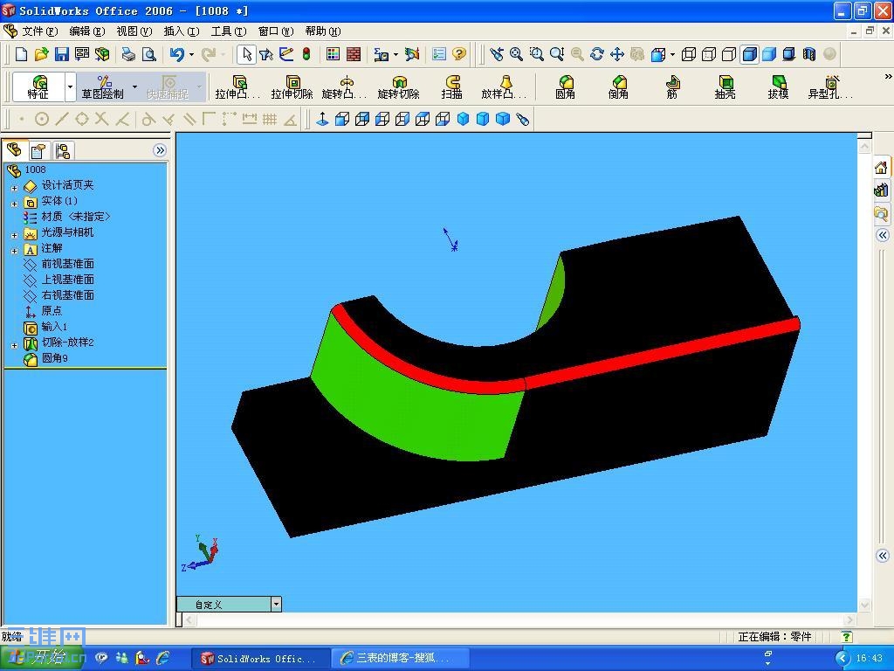The image size is (894, 671).
Task: Click the 圆角 fillet tool
Action: (x=565, y=87)
